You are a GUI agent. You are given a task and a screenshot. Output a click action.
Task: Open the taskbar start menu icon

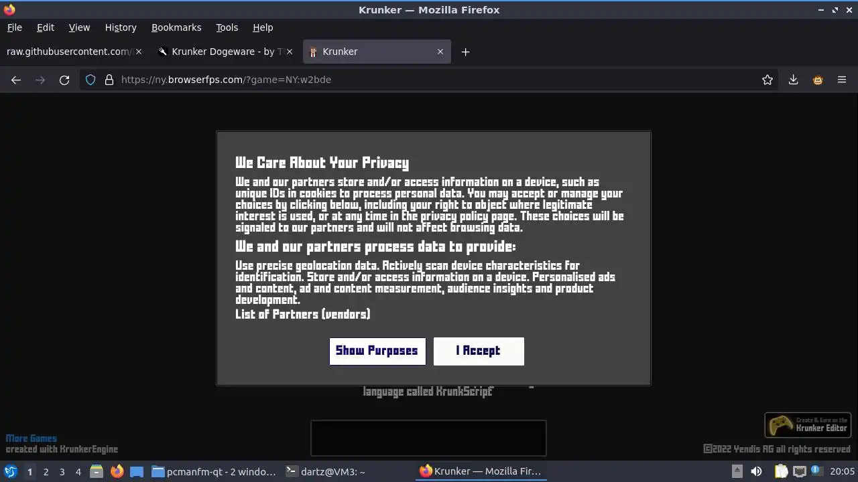(11, 471)
